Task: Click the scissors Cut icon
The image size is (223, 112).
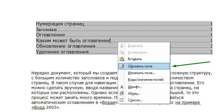Action: (122, 46)
